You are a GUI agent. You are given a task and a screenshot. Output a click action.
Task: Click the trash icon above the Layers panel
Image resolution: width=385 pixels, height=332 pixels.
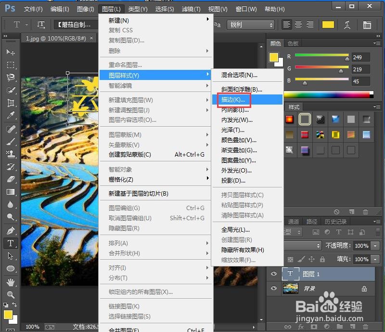[366, 212]
